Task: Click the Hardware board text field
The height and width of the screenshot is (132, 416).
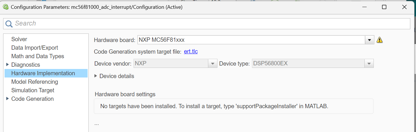Action: click(x=251, y=40)
